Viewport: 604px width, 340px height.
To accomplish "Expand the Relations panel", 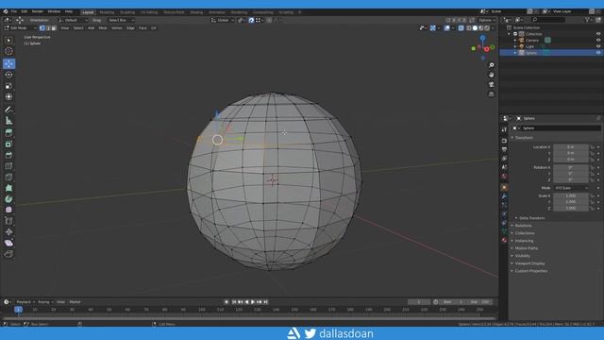I will pos(523,226).
